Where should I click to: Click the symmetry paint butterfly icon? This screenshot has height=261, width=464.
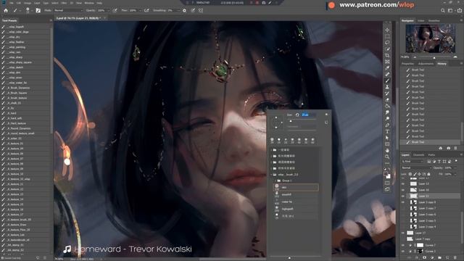(201, 10)
